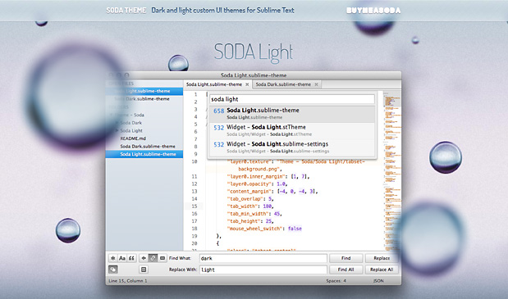This screenshot has width=508, height=299.
Task: Click the Replace All button
Action: (x=382, y=270)
